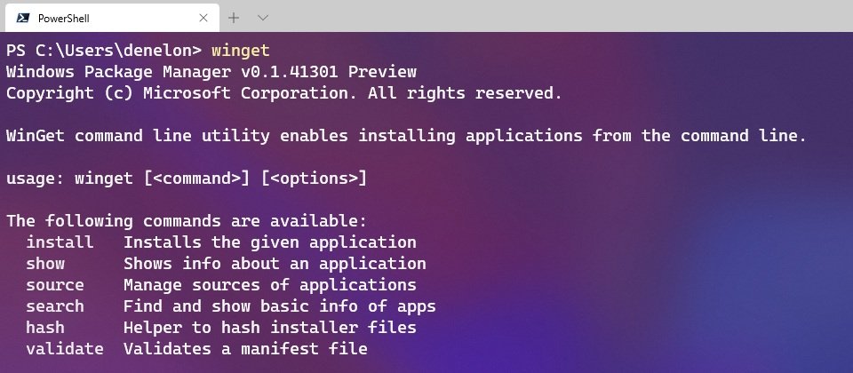
Task: Click the source command entry
Action: pyautogui.click(x=55, y=284)
